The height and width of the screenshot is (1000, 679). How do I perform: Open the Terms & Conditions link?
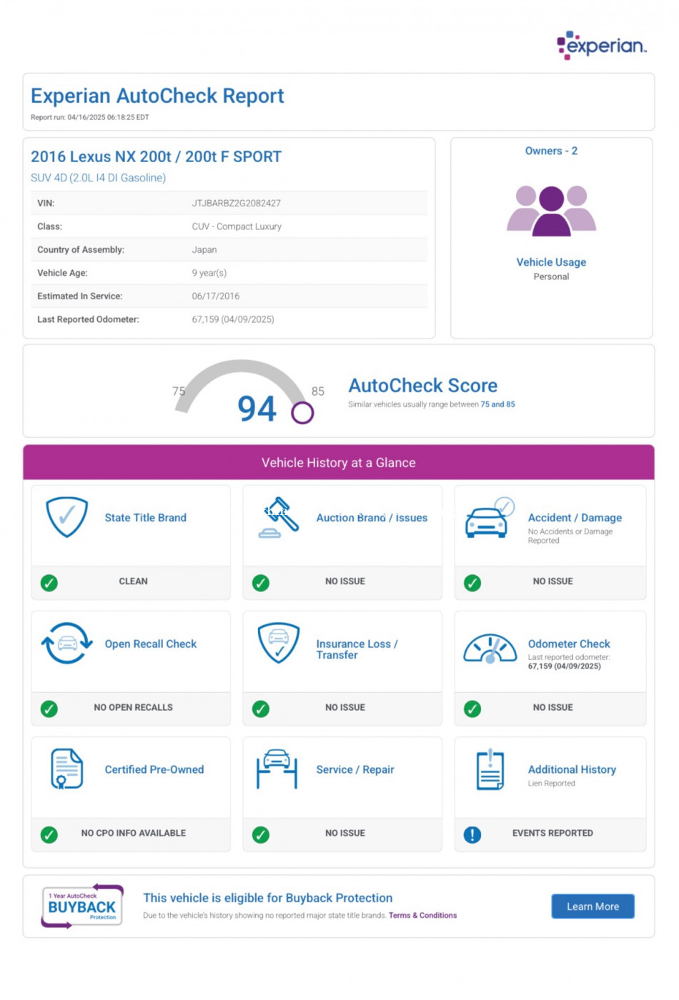coord(422,915)
